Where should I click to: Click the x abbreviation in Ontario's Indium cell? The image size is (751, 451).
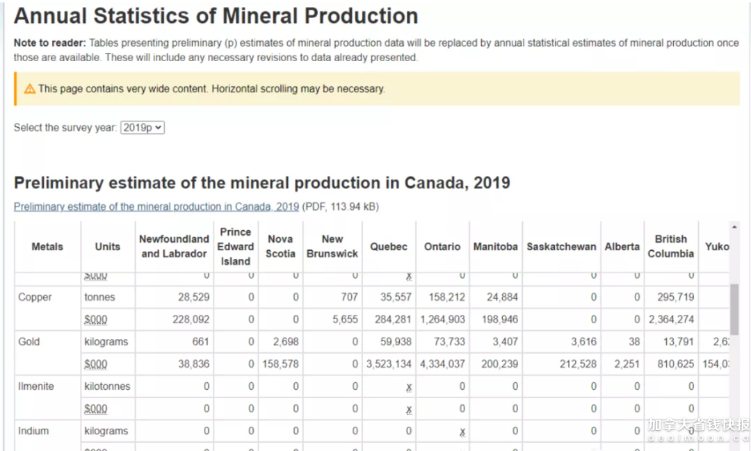tap(462, 432)
